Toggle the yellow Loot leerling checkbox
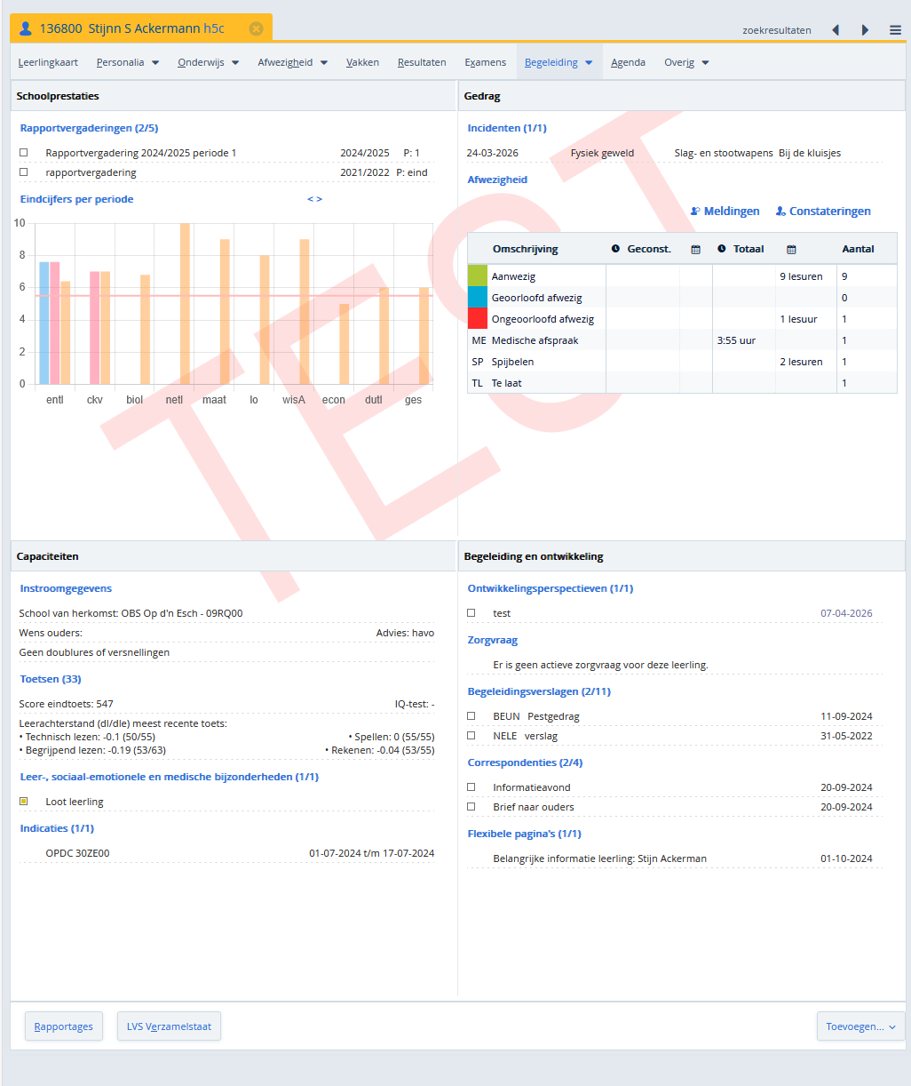Image resolution: width=911 pixels, height=1086 pixels. coord(24,802)
